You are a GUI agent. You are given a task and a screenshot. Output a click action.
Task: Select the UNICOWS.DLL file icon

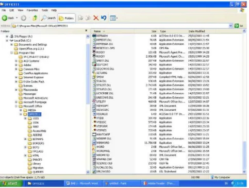[94, 97]
